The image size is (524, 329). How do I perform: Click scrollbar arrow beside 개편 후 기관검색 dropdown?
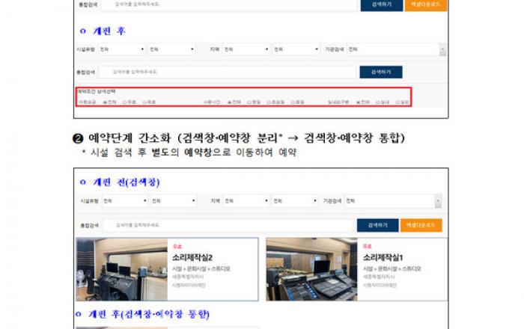coord(443,49)
